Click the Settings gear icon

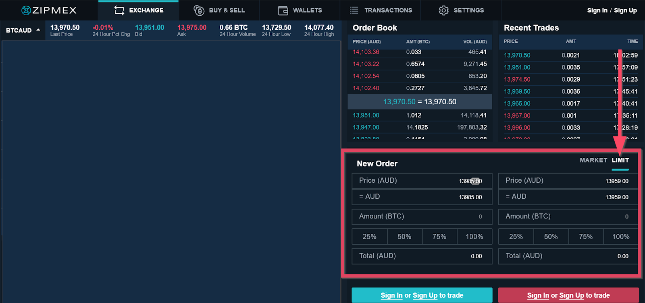[443, 10]
